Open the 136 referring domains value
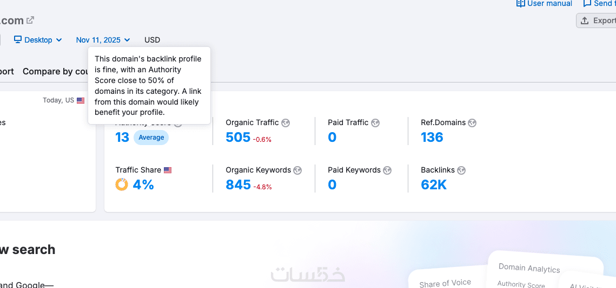This screenshot has width=616, height=288. click(432, 138)
